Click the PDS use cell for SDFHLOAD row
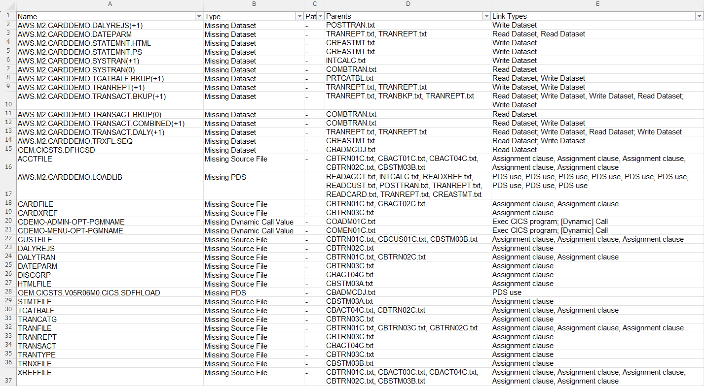The width and height of the screenshot is (704, 386). tap(597, 292)
